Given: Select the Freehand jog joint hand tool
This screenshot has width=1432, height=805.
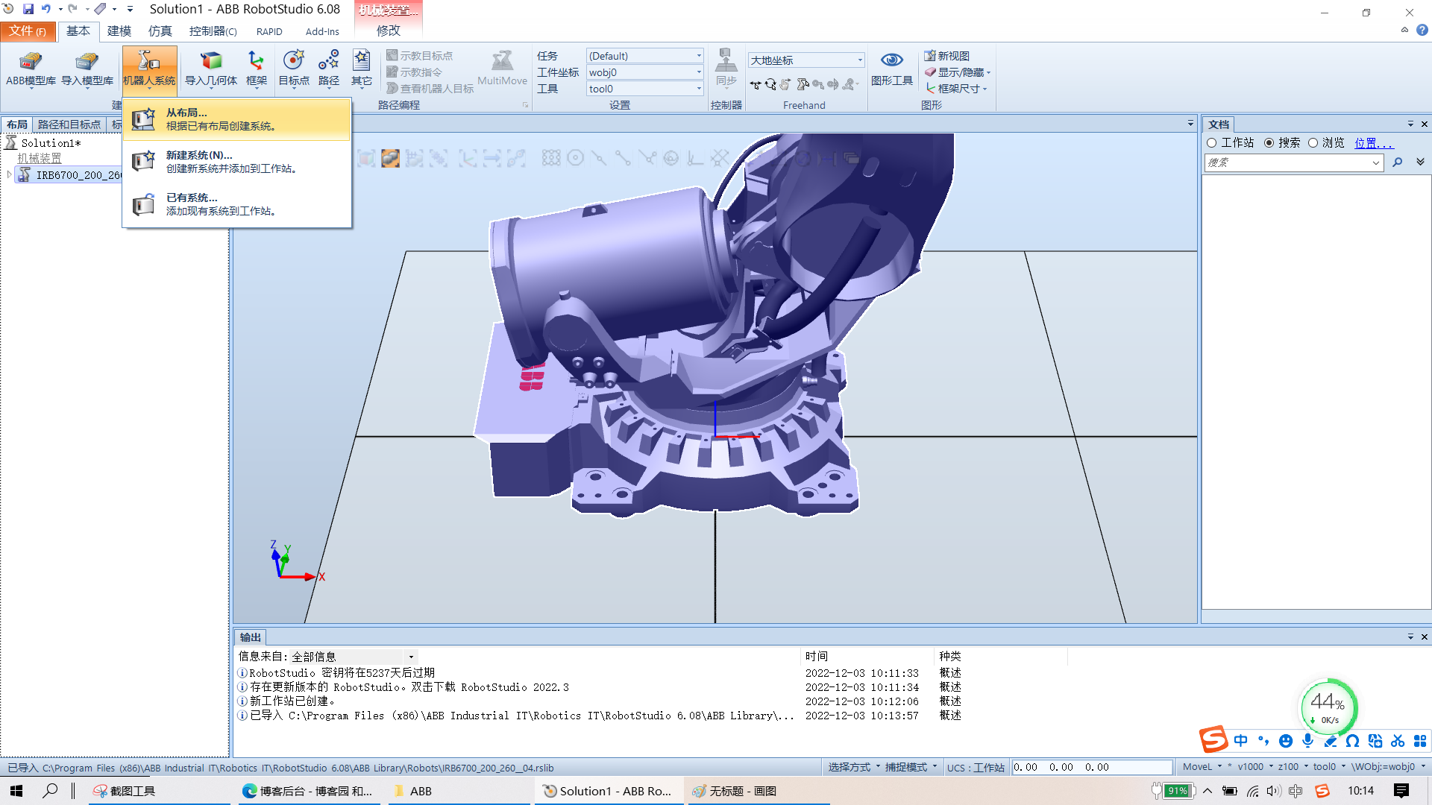Looking at the screenshot, I should (x=785, y=85).
